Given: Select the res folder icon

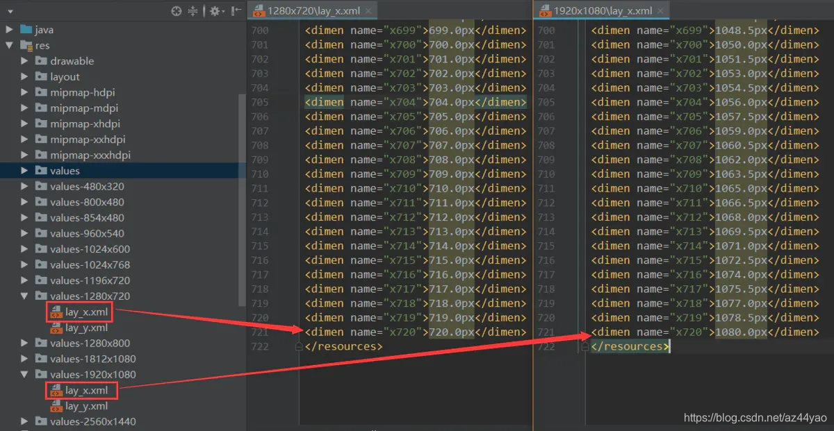Looking at the screenshot, I should point(26,46).
